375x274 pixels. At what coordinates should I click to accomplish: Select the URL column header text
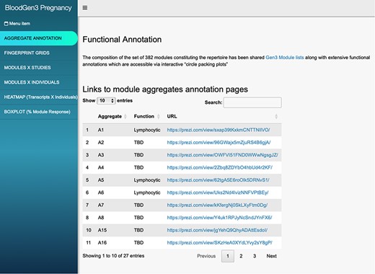coord(172,116)
